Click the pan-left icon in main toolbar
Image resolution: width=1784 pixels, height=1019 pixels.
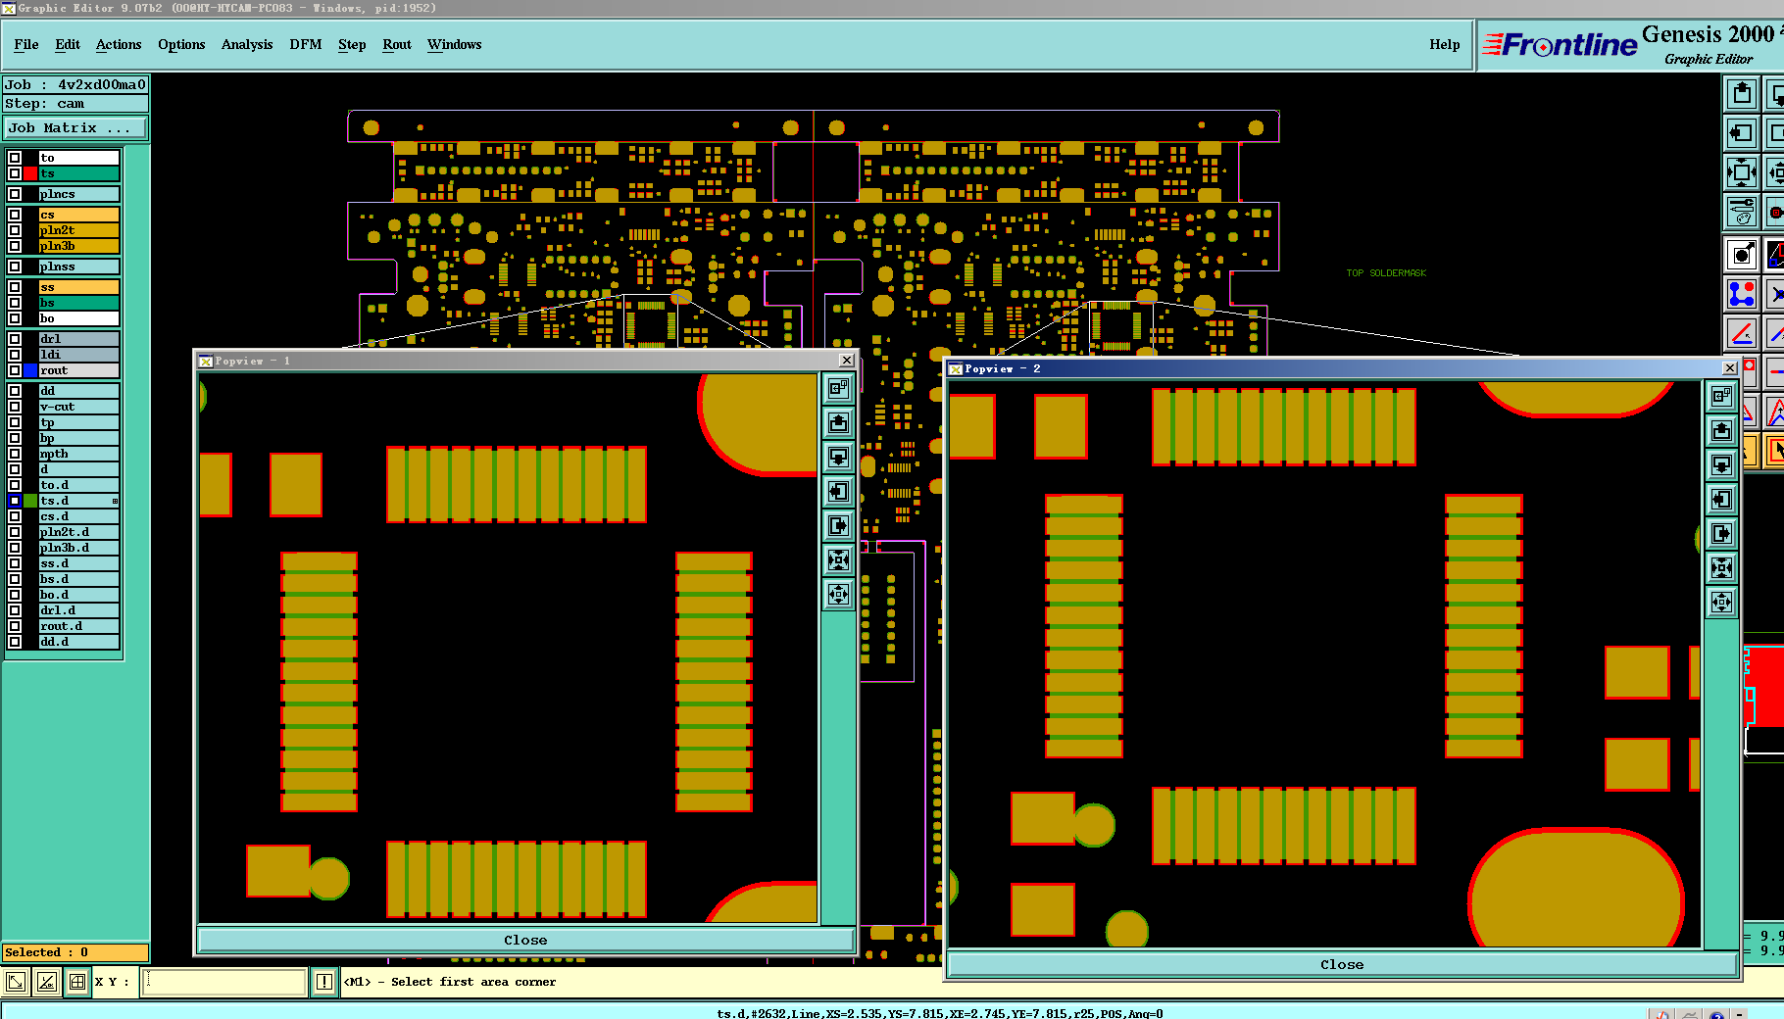click(x=1742, y=132)
